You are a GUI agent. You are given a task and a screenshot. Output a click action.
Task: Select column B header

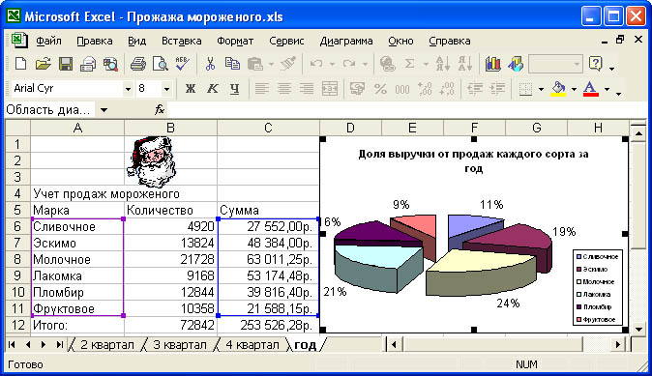coord(170,128)
